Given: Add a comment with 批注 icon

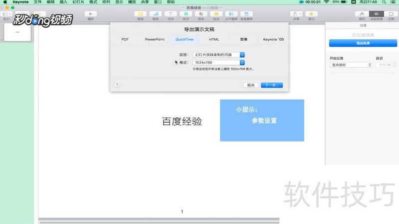Looking at the screenshot, I should [216, 14].
